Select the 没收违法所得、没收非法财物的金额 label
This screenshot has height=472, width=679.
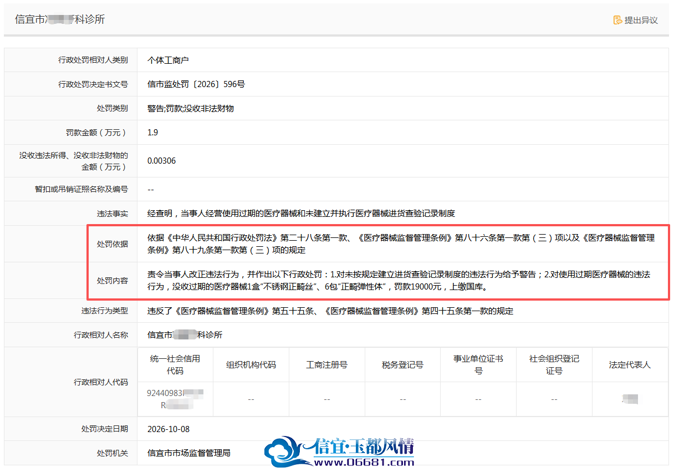click(x=74, y=161)
